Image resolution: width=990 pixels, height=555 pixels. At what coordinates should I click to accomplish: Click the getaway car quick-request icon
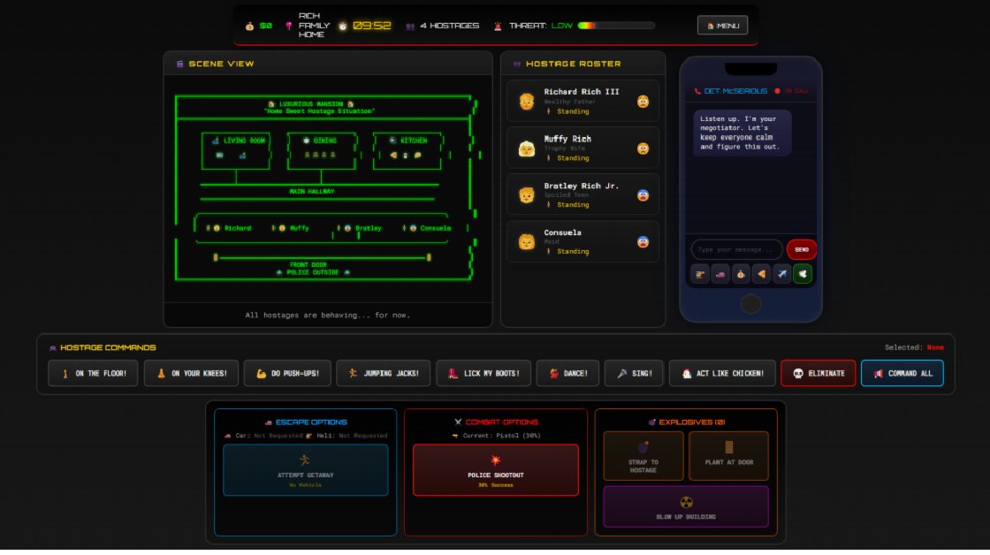[720, 275]
